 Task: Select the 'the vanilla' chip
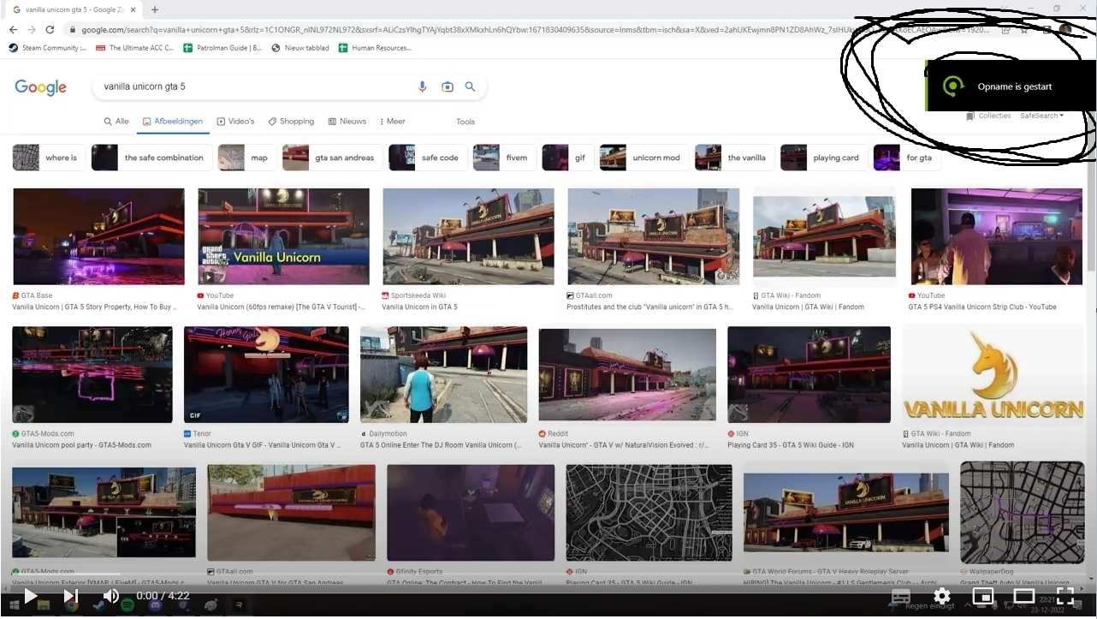[x=734, y=158]
